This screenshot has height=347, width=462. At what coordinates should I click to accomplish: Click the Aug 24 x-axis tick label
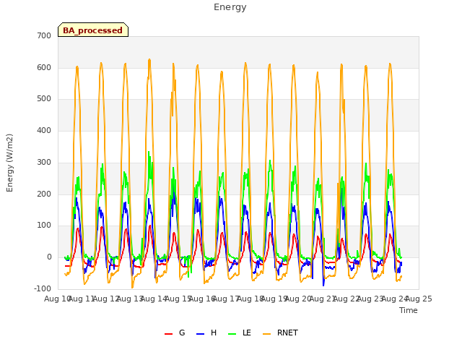[x=395, y=299]
